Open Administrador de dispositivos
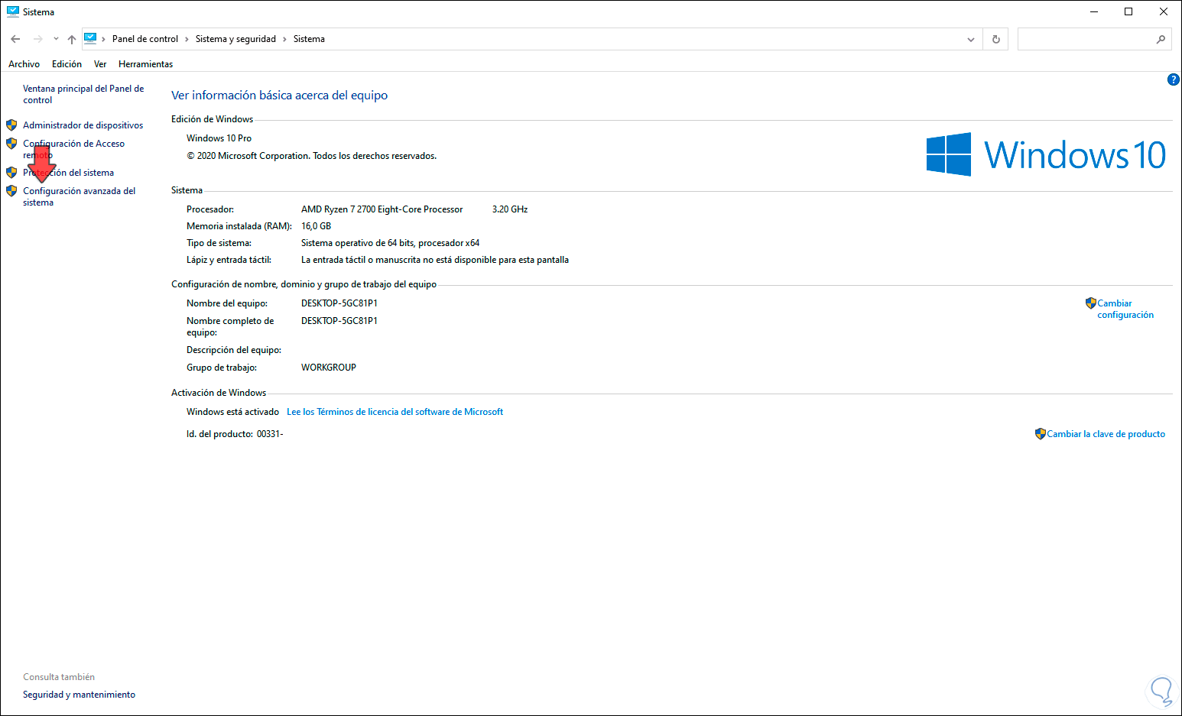This screenshot has height=716, width=1182. click(x=83, y=125)
